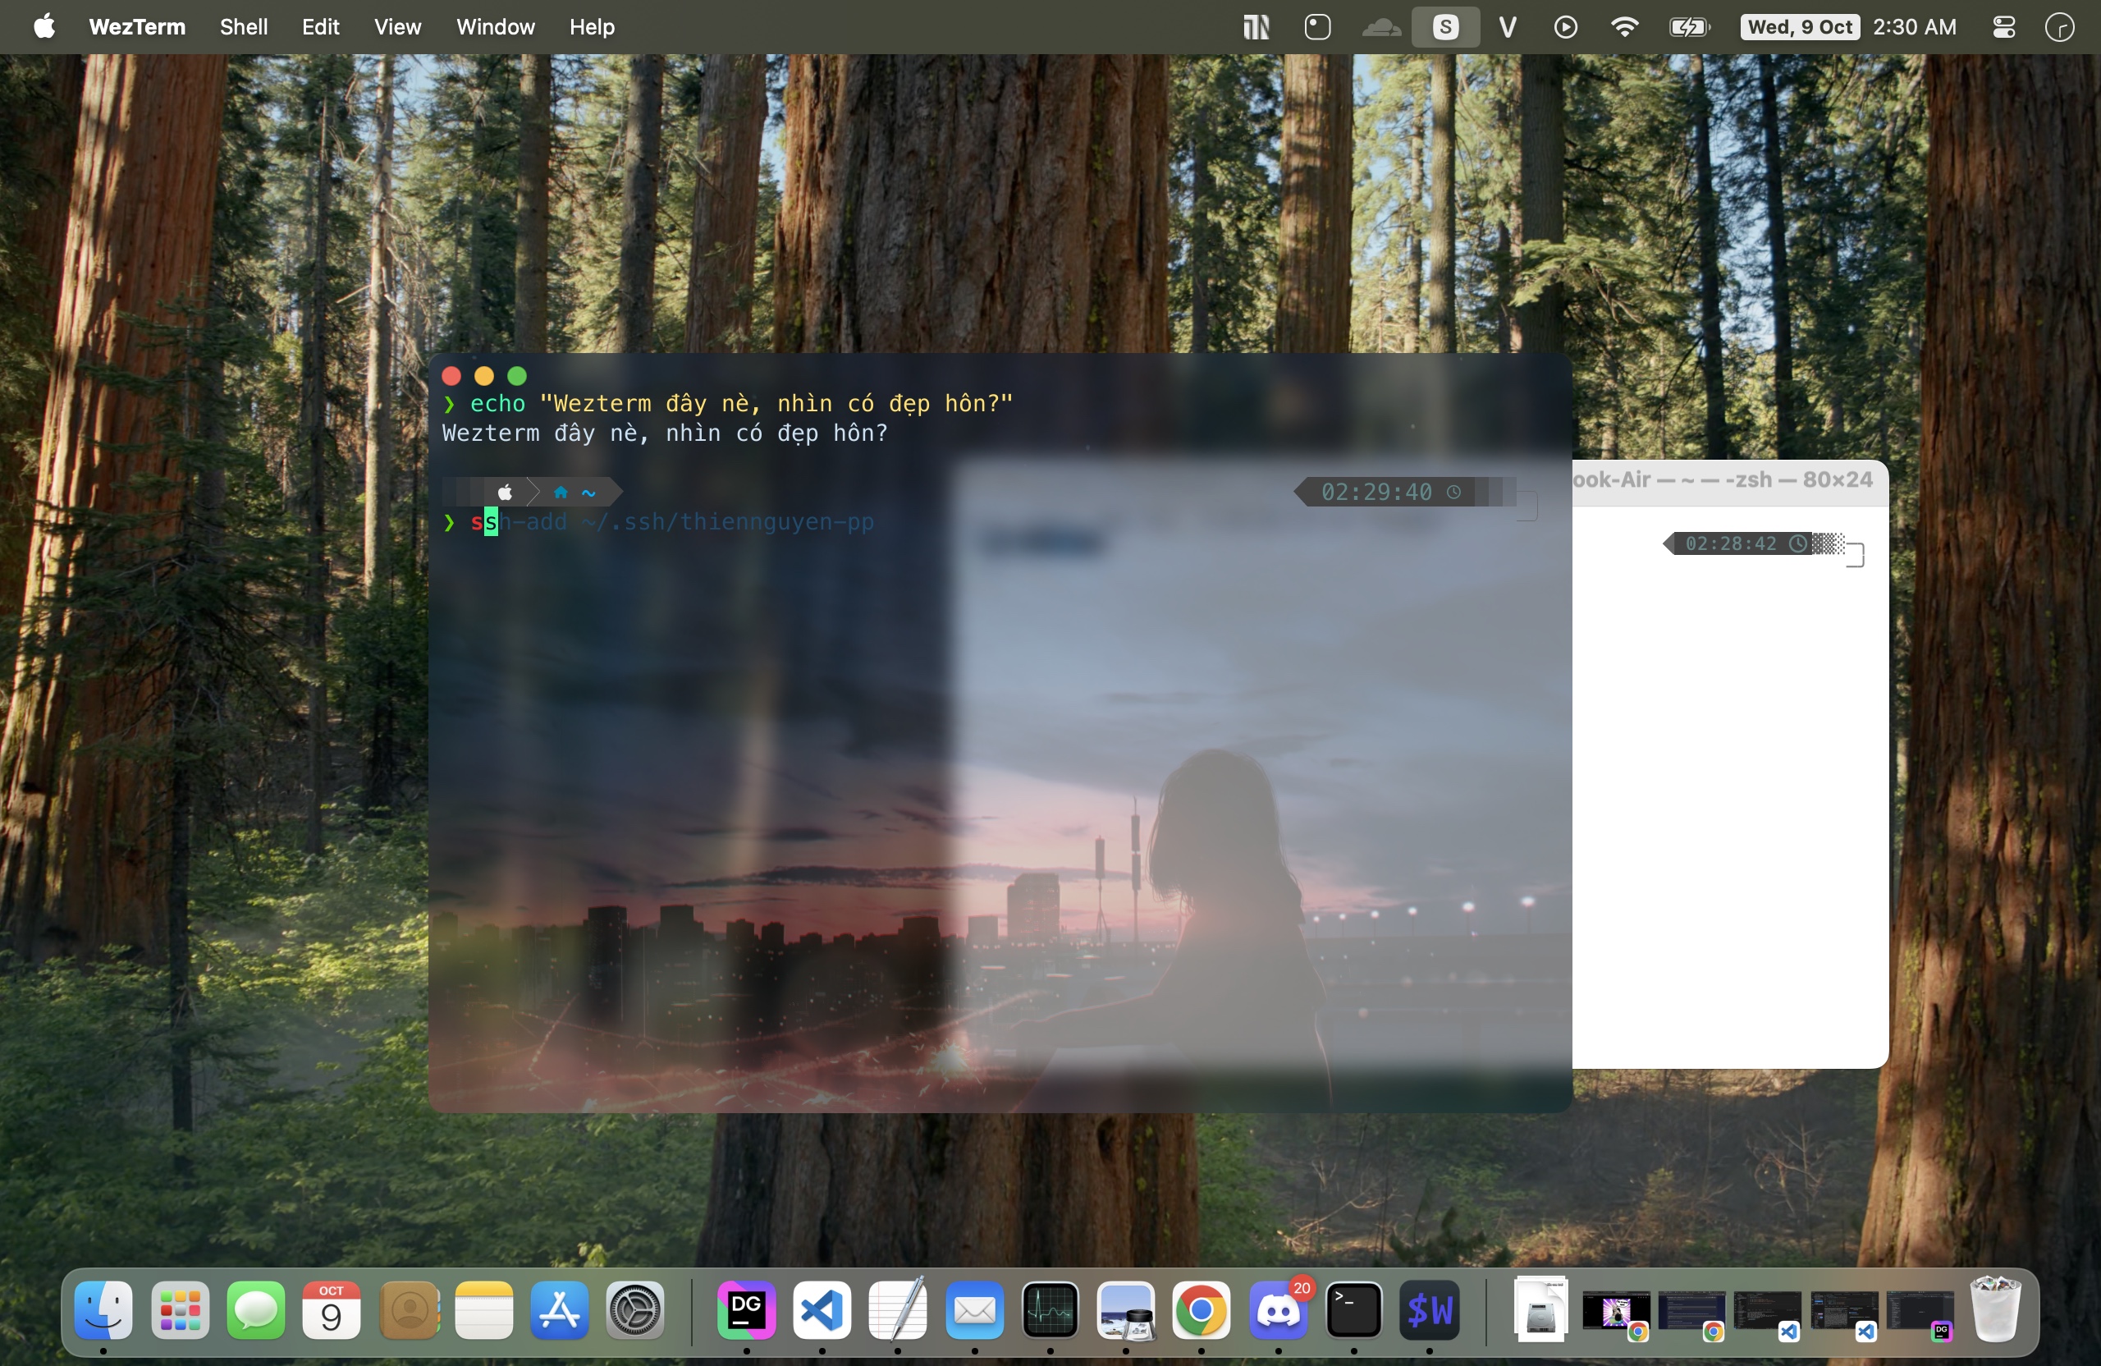Click the 02:29:40 timestamp in WezTerm
This screenshot has width=2101, height=1366.
coord(1376,492)
